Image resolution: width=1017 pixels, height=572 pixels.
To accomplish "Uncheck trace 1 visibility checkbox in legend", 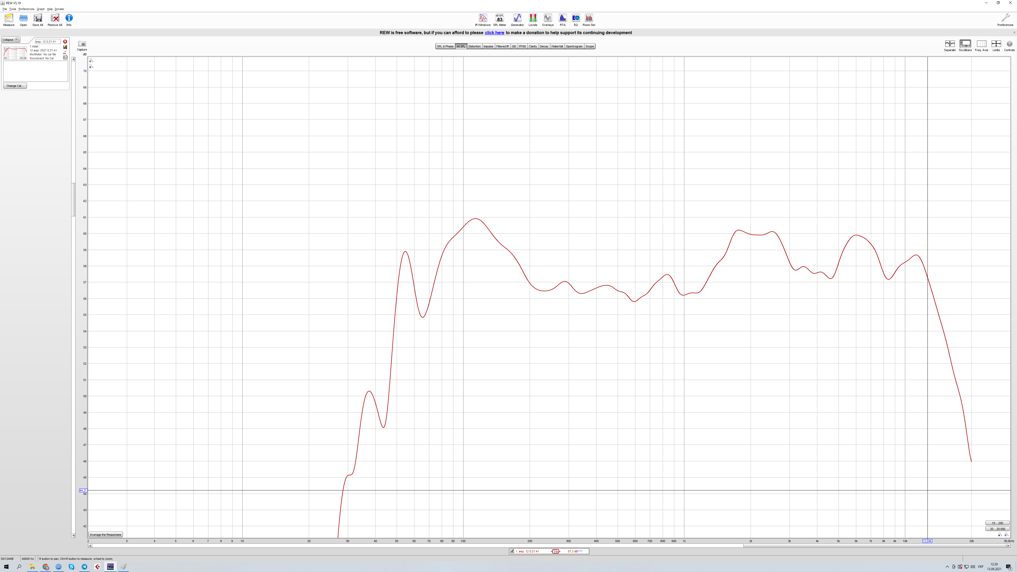I will click(x=512, y=551).
